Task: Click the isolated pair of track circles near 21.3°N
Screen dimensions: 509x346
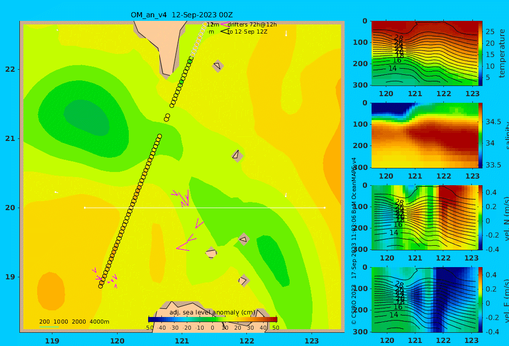Action: click(x=167, y=118)
